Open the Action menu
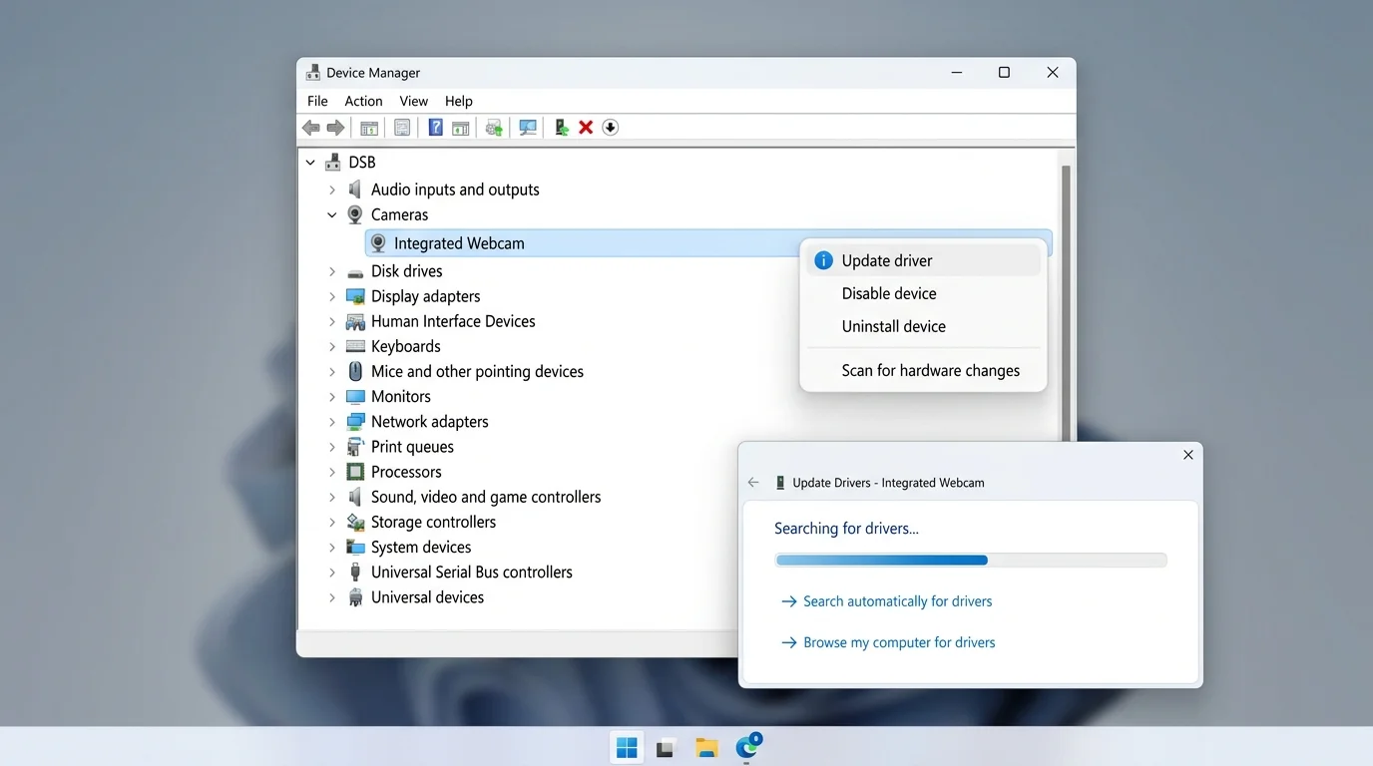Screen dimensions: 1373x766 [x=363, y=101]
